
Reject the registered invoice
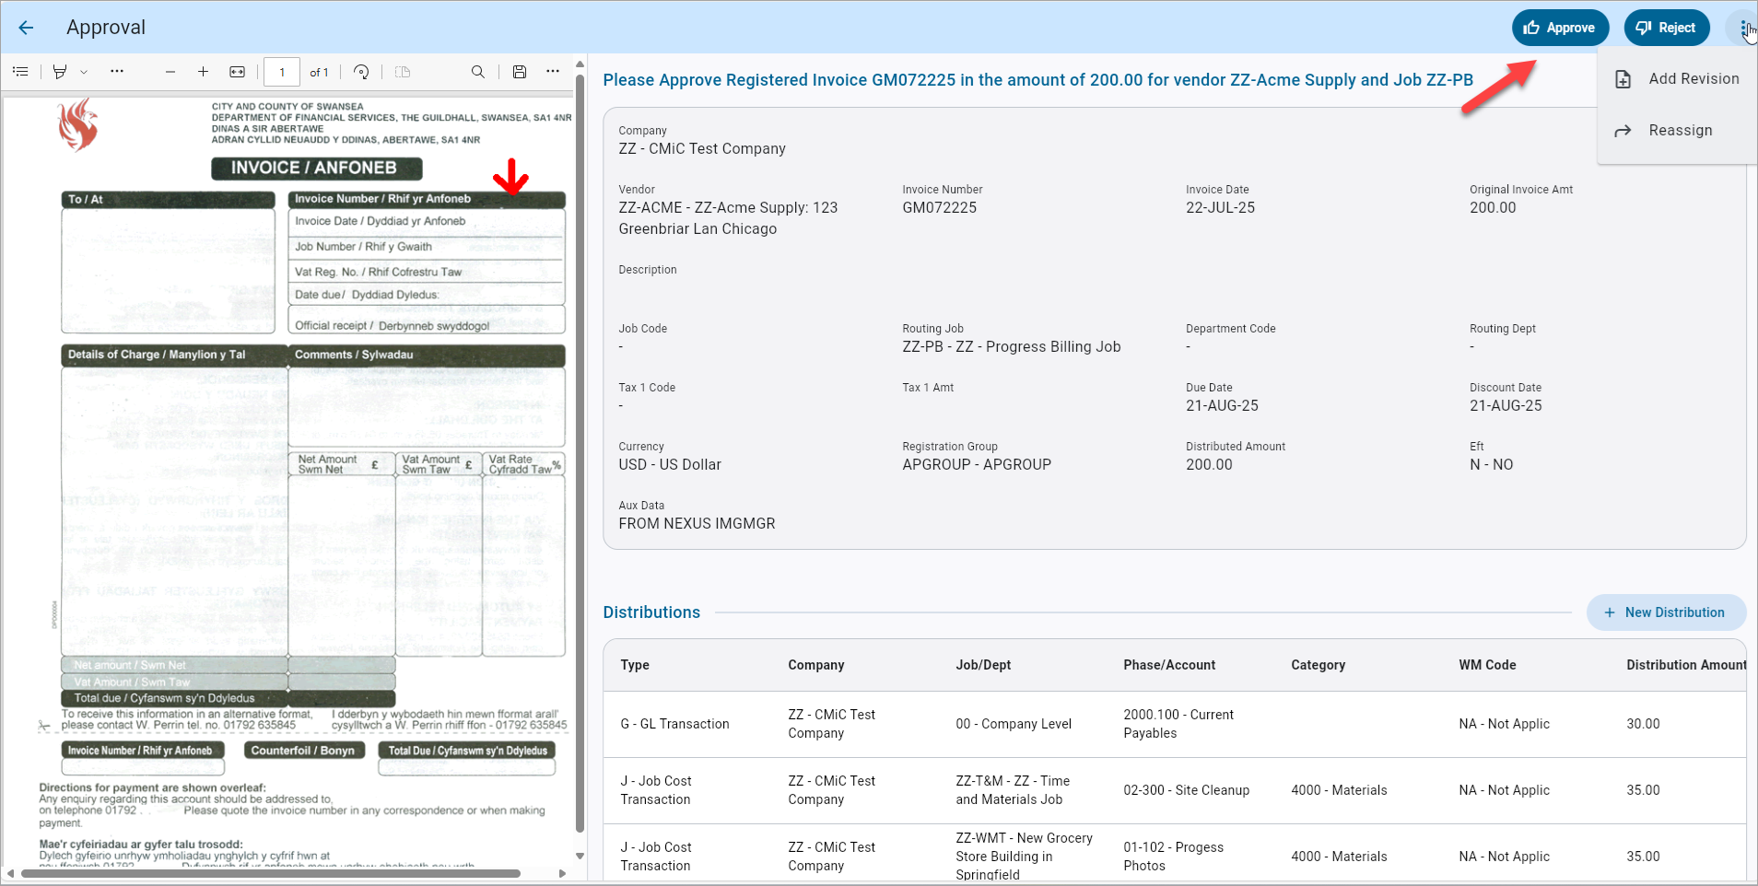[x=1666, y=28]
